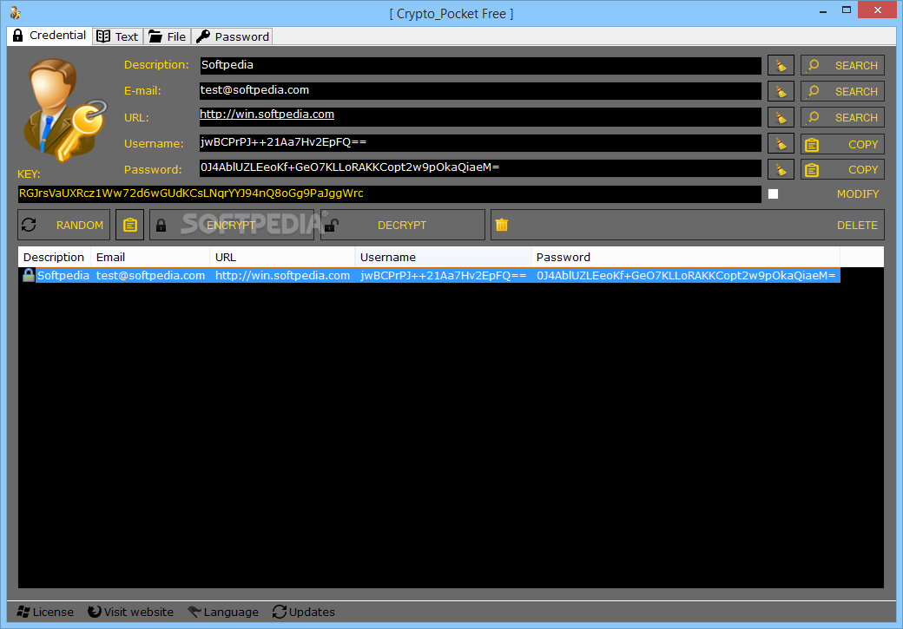Image resolution: width=903 pixels, height=629 pixels.
Task: Open the Password tab
Action: pyautogui.click(x=232, y=36)
